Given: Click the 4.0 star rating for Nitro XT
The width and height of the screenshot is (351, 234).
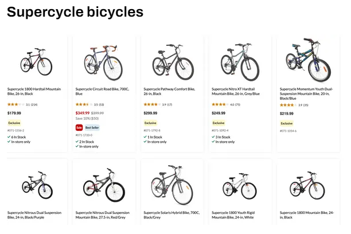Looking at the screenshot, I should pyautogui.click(x=219, y=105).
